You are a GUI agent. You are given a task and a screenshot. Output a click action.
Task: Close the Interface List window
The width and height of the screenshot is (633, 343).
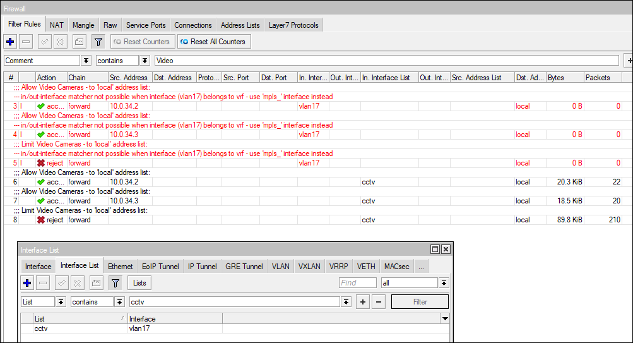[446, 250]
